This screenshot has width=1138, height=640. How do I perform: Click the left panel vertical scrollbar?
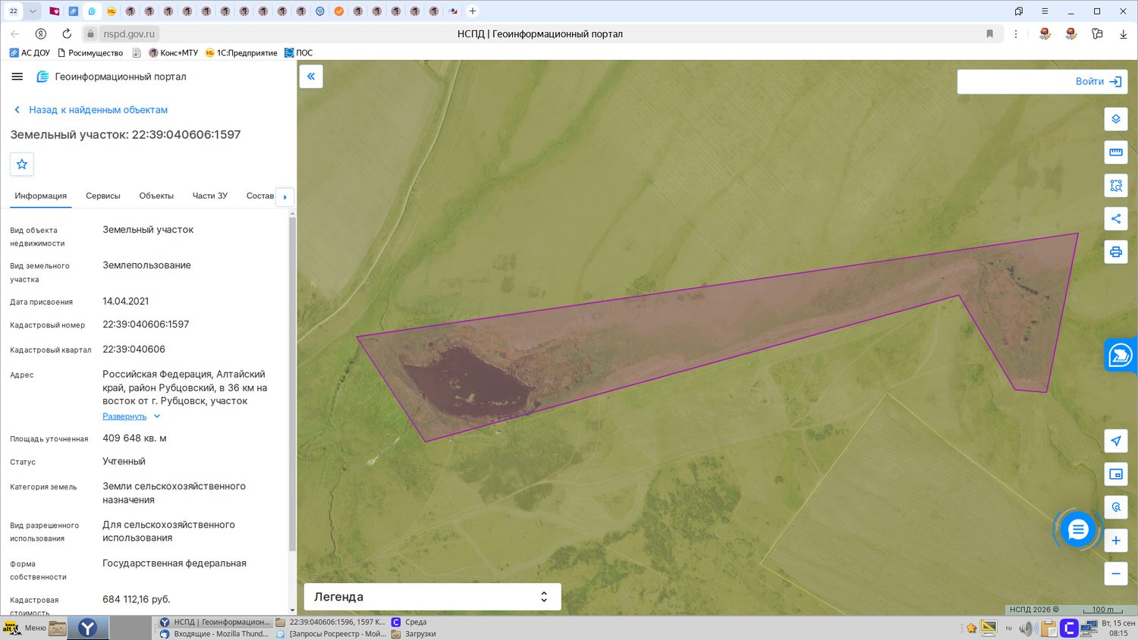[292, 384]
